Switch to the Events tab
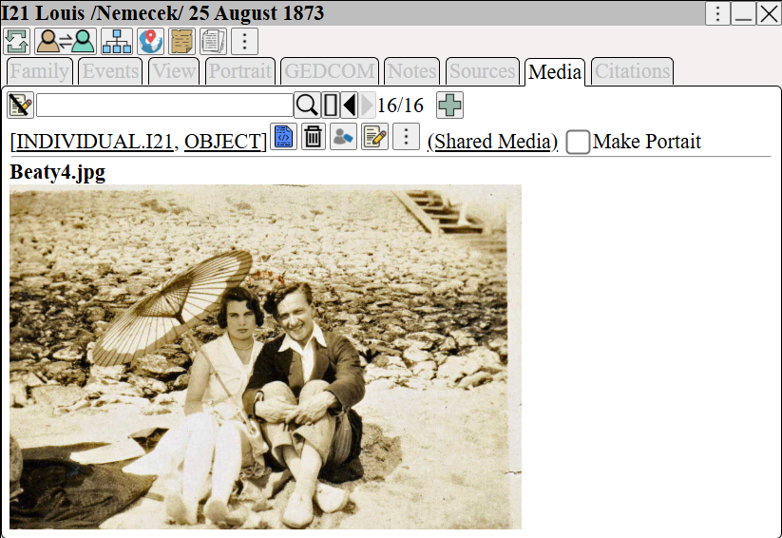The image size is (782, 538). 111,71
